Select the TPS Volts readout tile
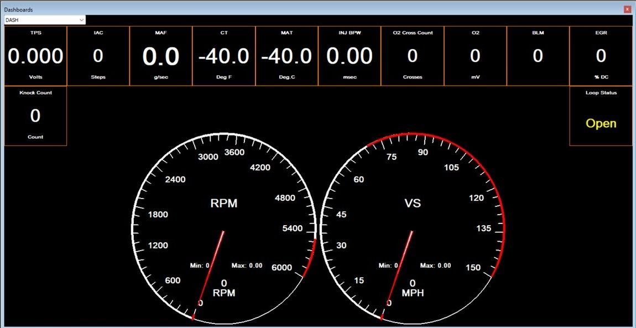Image resolution: width=636 pixels, height=328 pixels. pyautogui.click(x=35, y=56)
